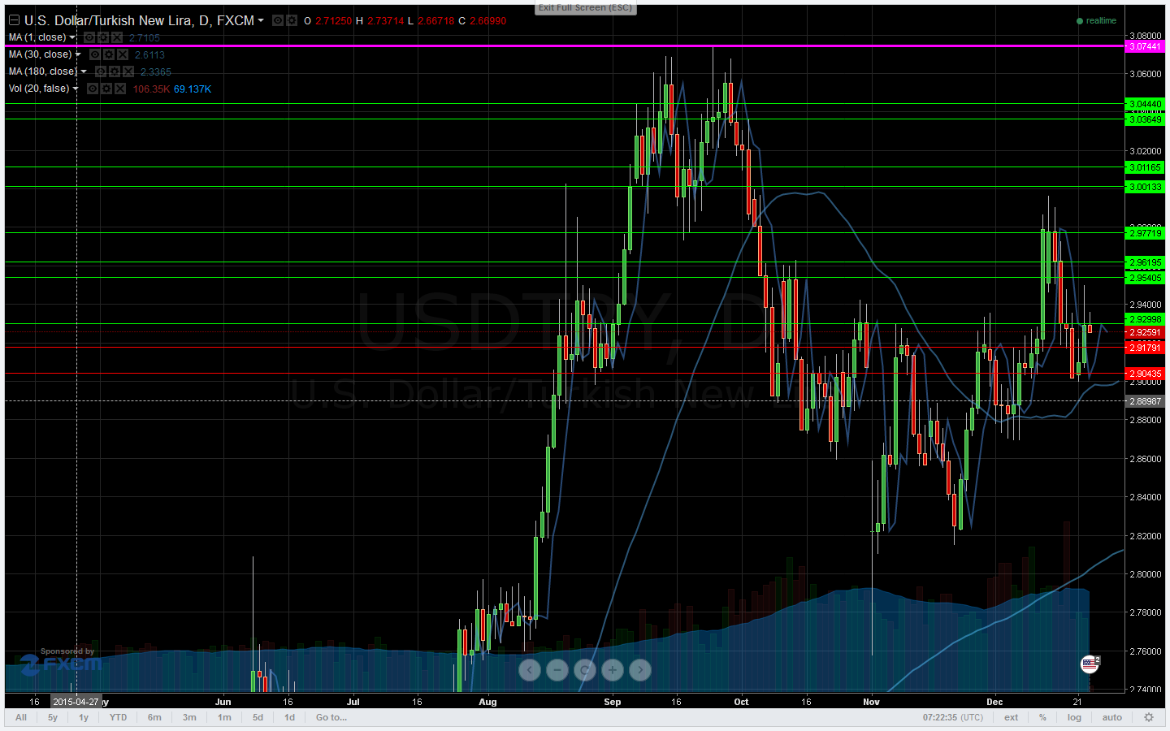
Task: Click the 07:22:35 (UTC) timezone clock
Action: (x=953, y=717)
